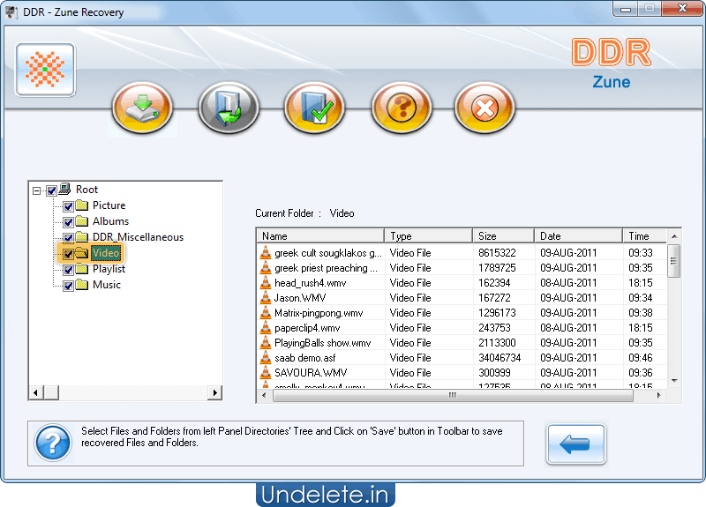Click file list horizontal left arrow
Image resolution: width=706 pixels, height=507 pixels.
[x=264, y=395]
